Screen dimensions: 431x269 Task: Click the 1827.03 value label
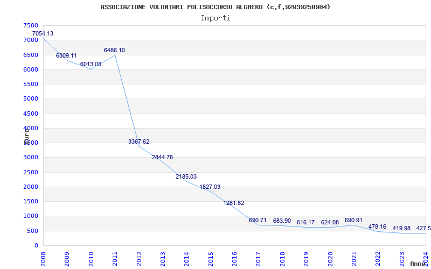click(210, 187)
